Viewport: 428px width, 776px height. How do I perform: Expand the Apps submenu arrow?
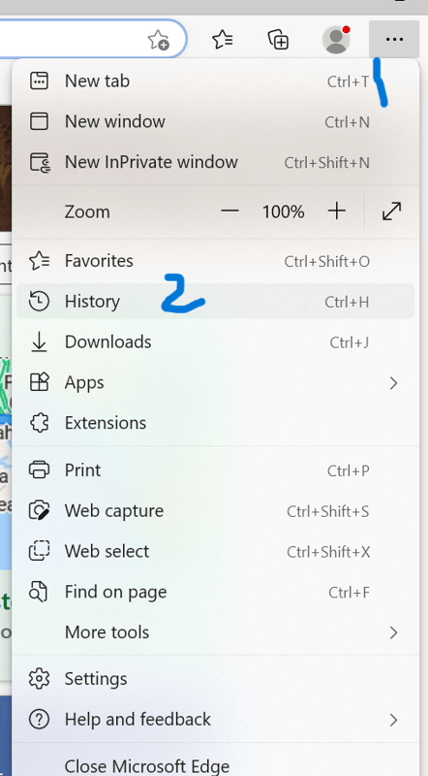(393, 382)
